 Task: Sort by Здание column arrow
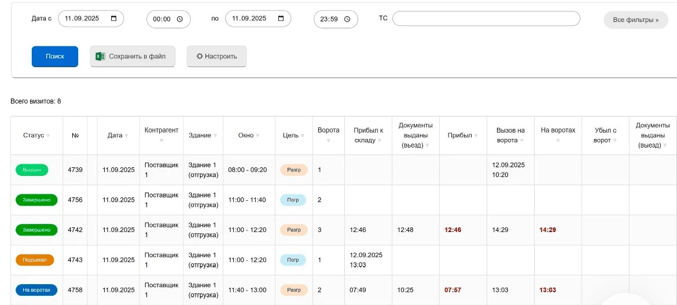tap(215, 135)
